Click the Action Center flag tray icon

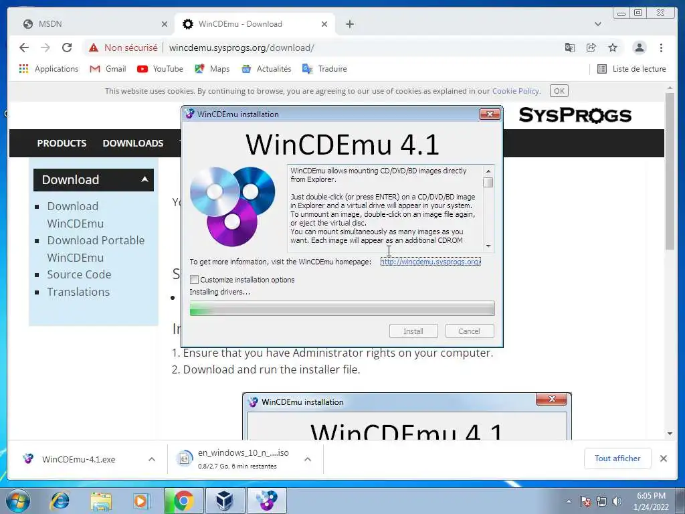585,501
